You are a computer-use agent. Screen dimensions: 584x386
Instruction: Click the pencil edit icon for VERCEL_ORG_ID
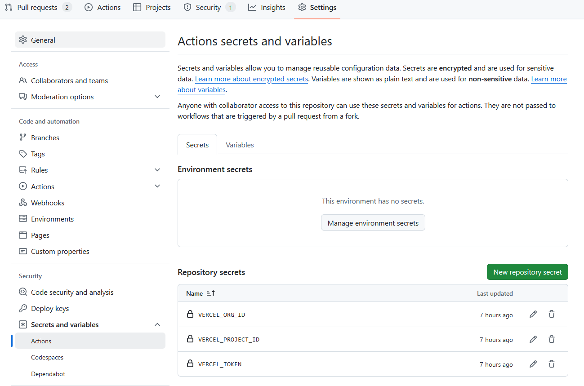tap(533, 315)
